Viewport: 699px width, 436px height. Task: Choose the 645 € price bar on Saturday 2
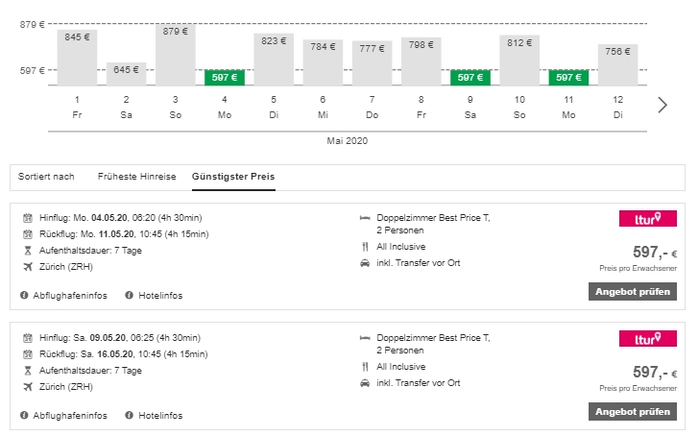(127, 73)
